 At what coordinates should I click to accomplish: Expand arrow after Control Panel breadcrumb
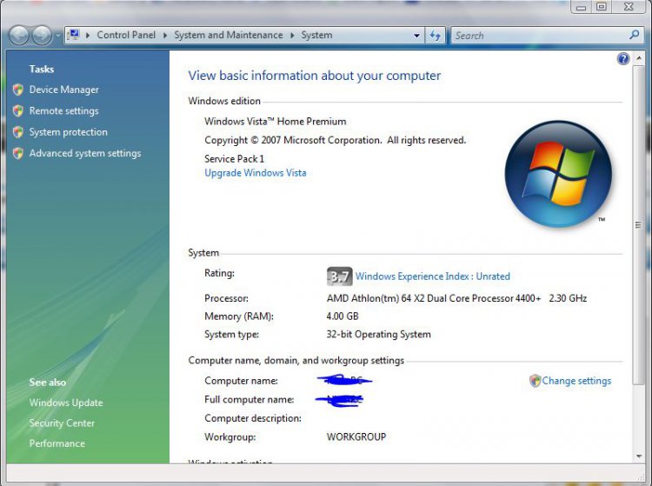pos(165,36)
